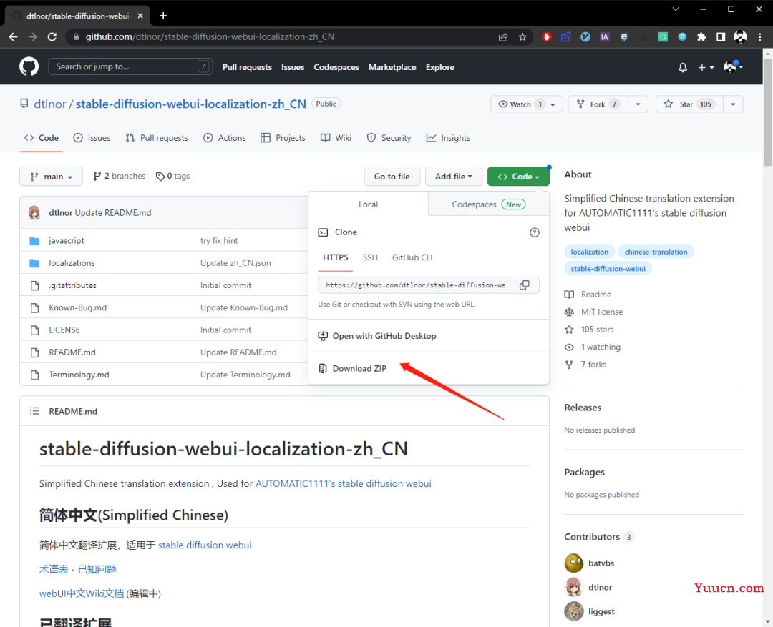The height and width of the screenshot is (627, 773).
Task: Open the repository Issues tab
Action: coord(92,138)
